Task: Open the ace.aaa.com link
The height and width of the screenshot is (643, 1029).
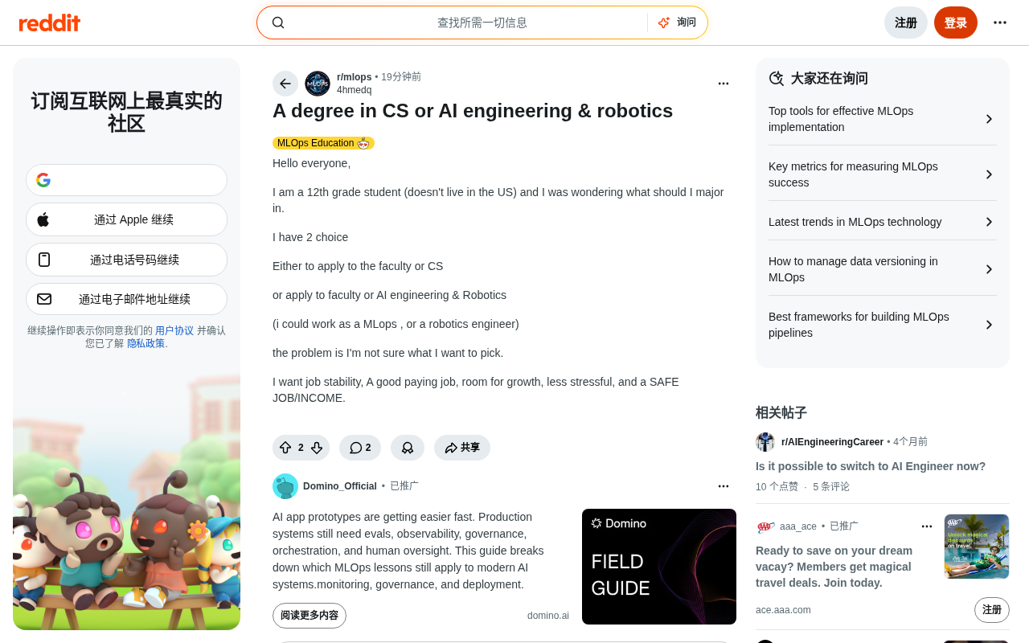Action: pyautogui.click(x=783, y=610)
